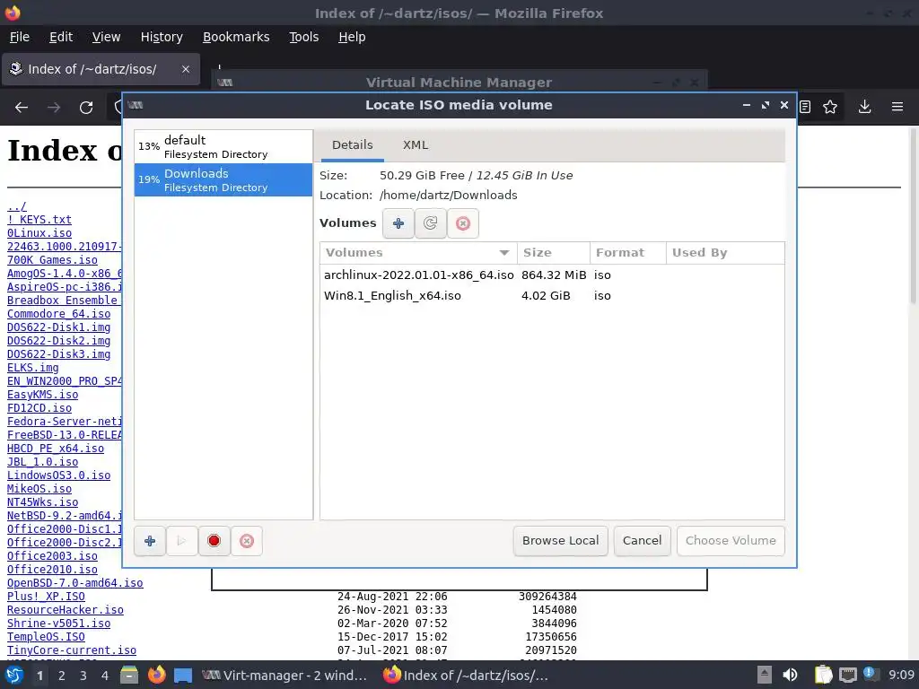Add a new storage pool with plus icon

click(x=150, y=541)
